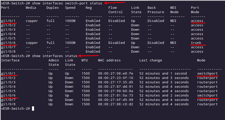Screen dimensions: 225x120
Task: Click the underlined "access" mode for gi1/0/1
Action: 197,21
